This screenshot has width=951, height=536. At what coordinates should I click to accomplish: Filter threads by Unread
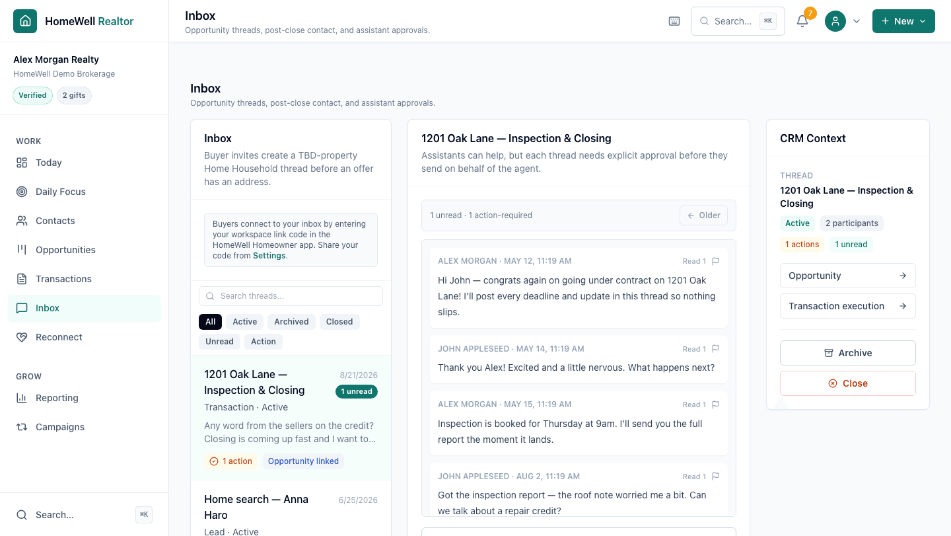click(219, 342)
